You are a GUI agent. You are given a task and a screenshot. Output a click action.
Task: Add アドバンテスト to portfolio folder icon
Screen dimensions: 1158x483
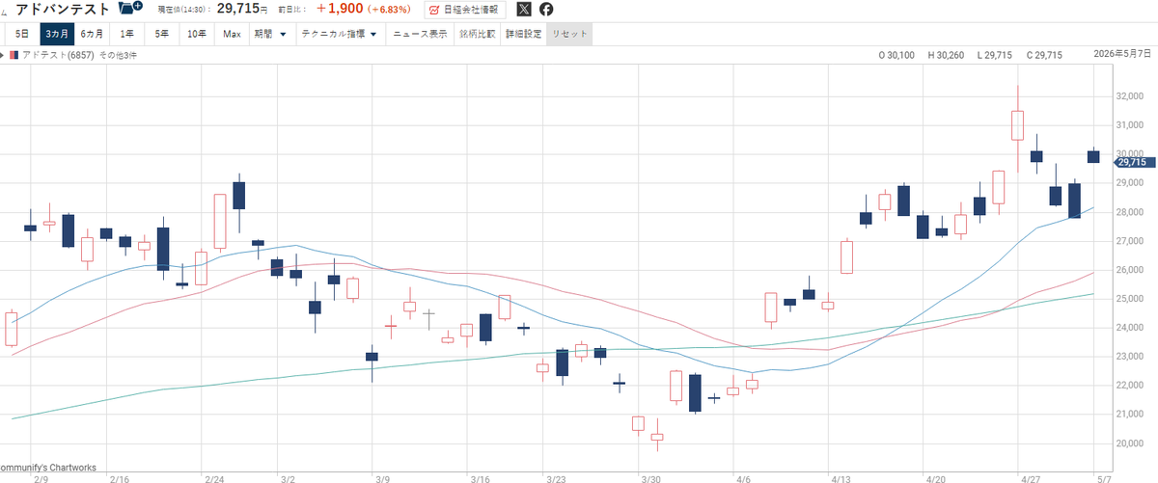[129, 9]
